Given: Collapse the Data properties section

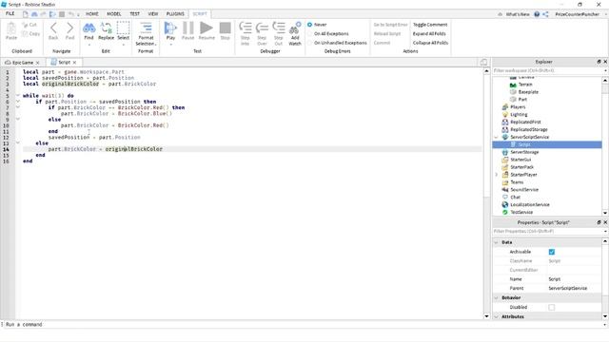Looking at the screenshot, I should pyautogui.click(x=497, y=242).
